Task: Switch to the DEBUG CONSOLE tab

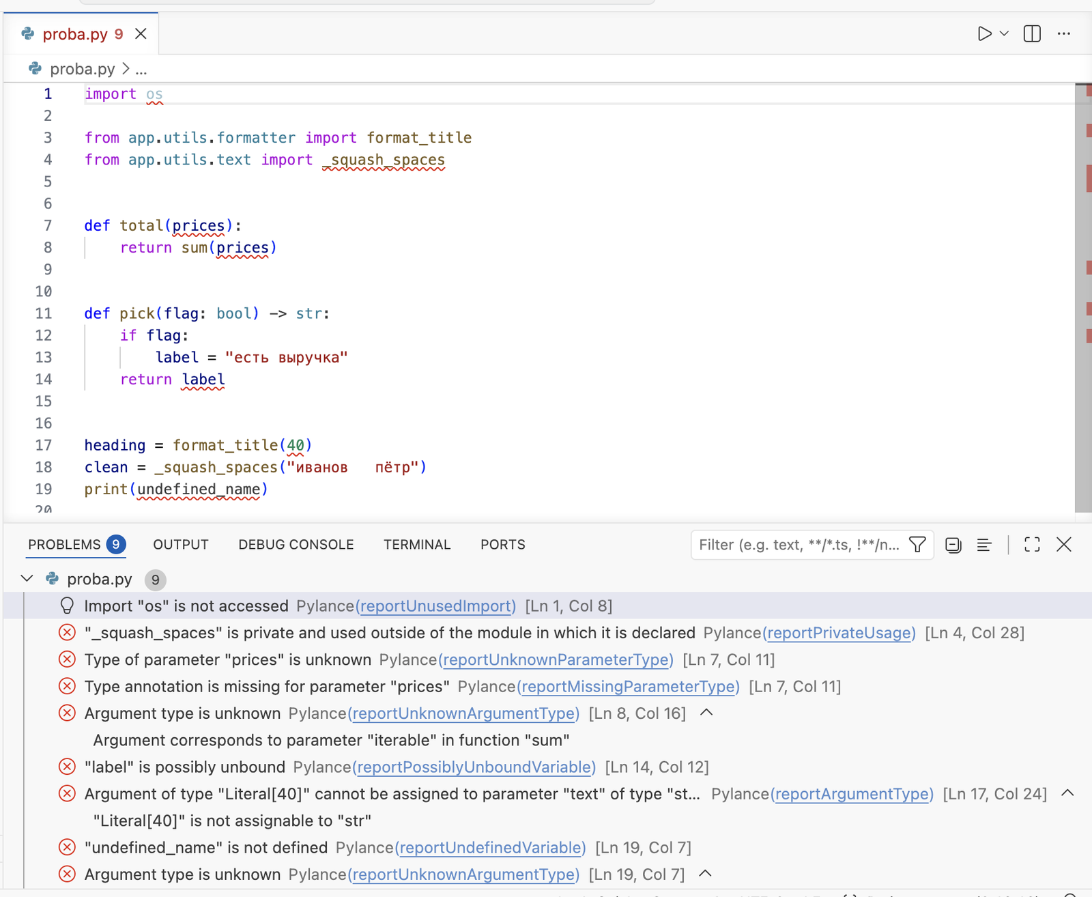Action: click(x=296, y=545)
